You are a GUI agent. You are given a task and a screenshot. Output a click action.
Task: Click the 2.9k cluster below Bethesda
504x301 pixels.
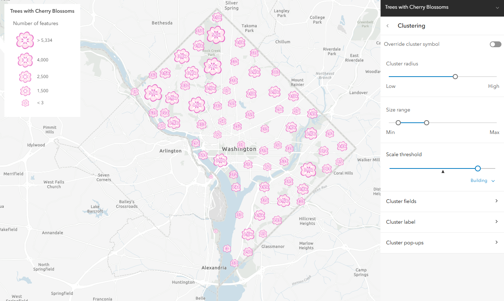[x=172, y=98]
